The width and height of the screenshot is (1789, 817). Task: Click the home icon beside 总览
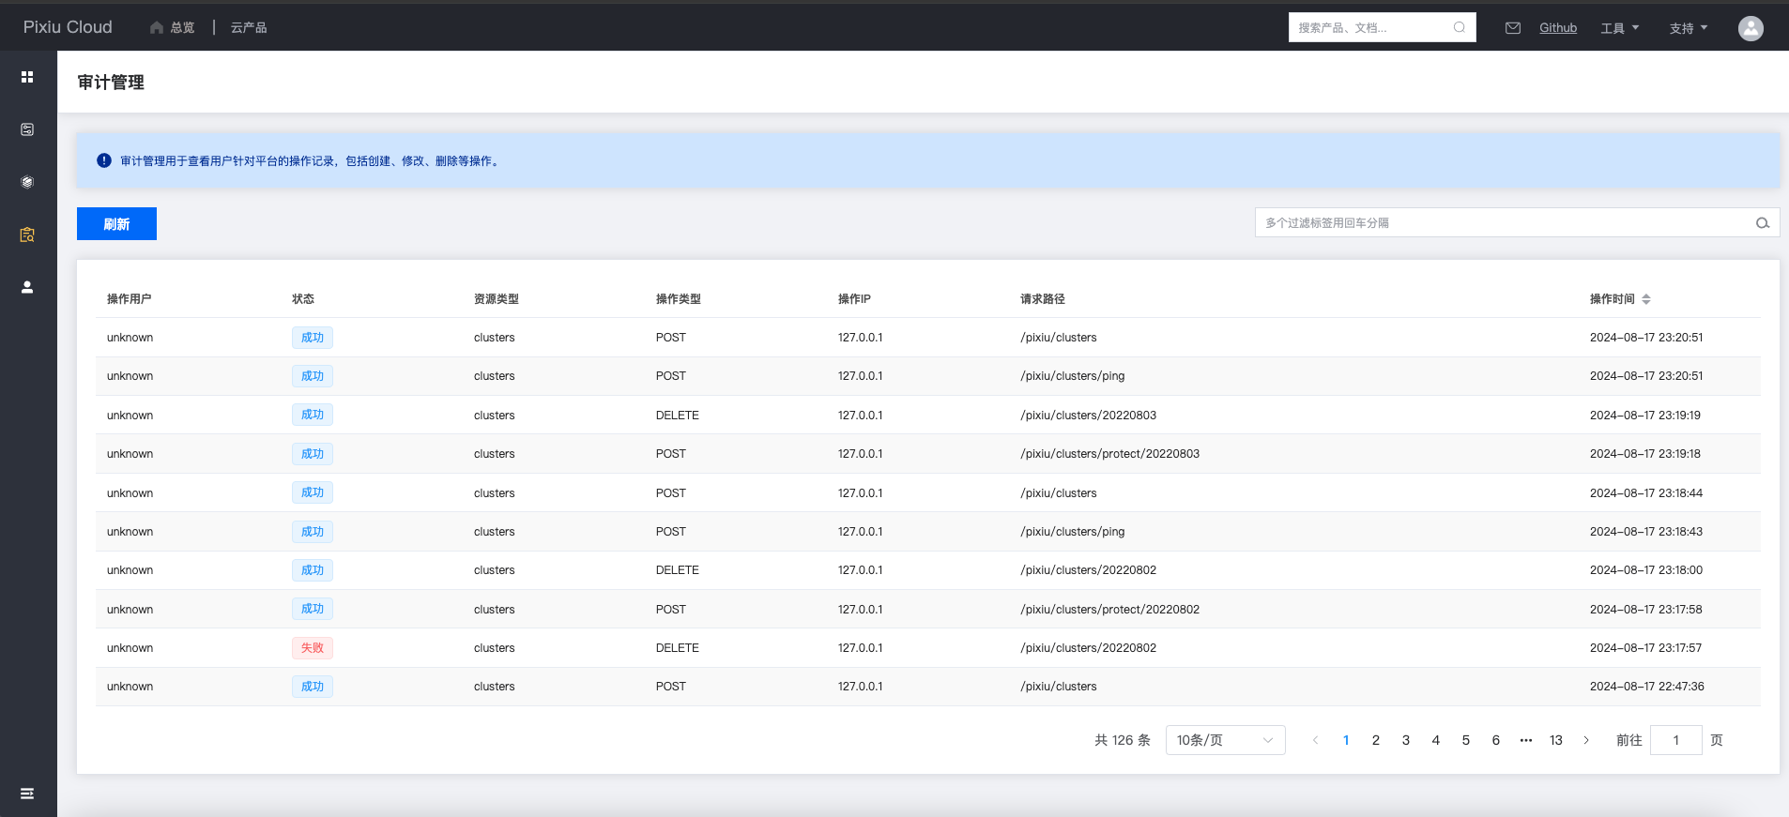pyautogui.click(x=157, y=28)
